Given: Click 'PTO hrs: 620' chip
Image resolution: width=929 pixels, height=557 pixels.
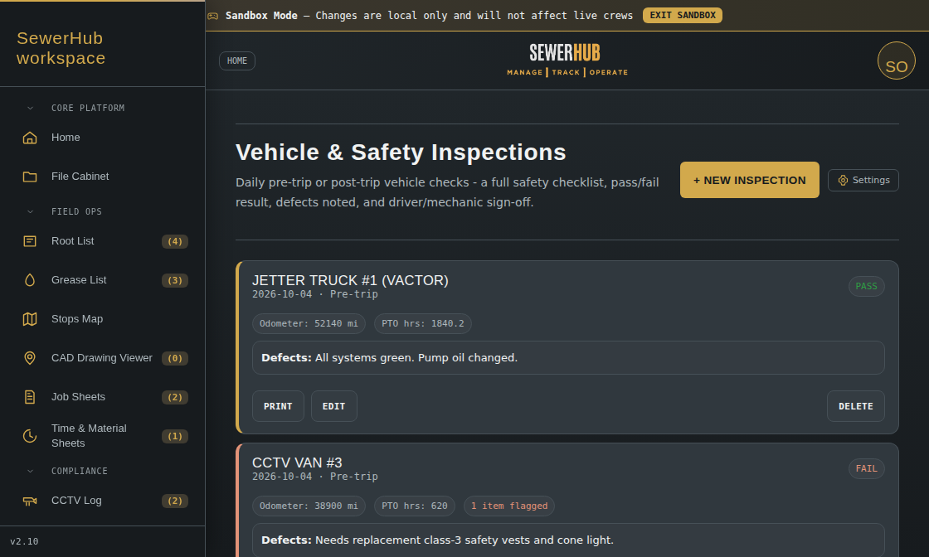Looking at the screenshot, I should tap(414, 506).
